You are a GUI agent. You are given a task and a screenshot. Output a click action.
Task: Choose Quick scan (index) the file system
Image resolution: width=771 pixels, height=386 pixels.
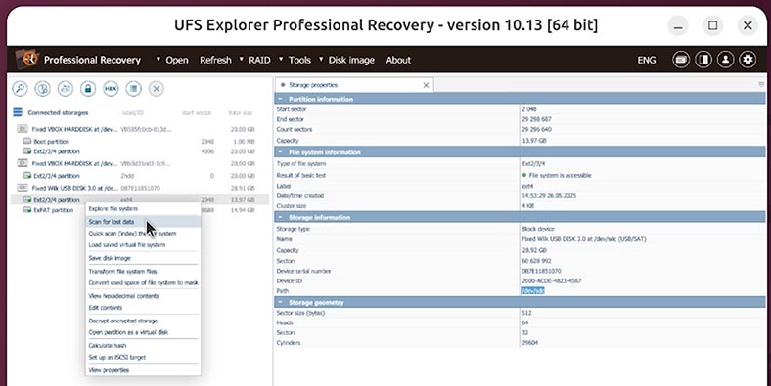(143, 234)
